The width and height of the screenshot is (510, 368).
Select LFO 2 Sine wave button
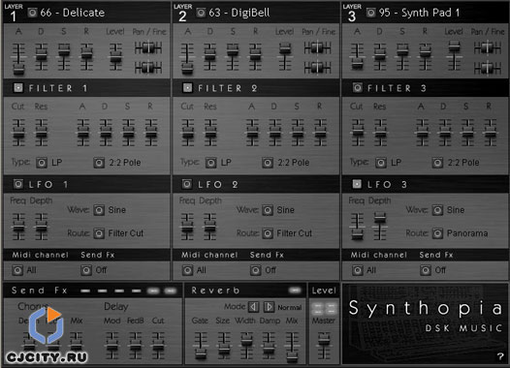[268, 210]
